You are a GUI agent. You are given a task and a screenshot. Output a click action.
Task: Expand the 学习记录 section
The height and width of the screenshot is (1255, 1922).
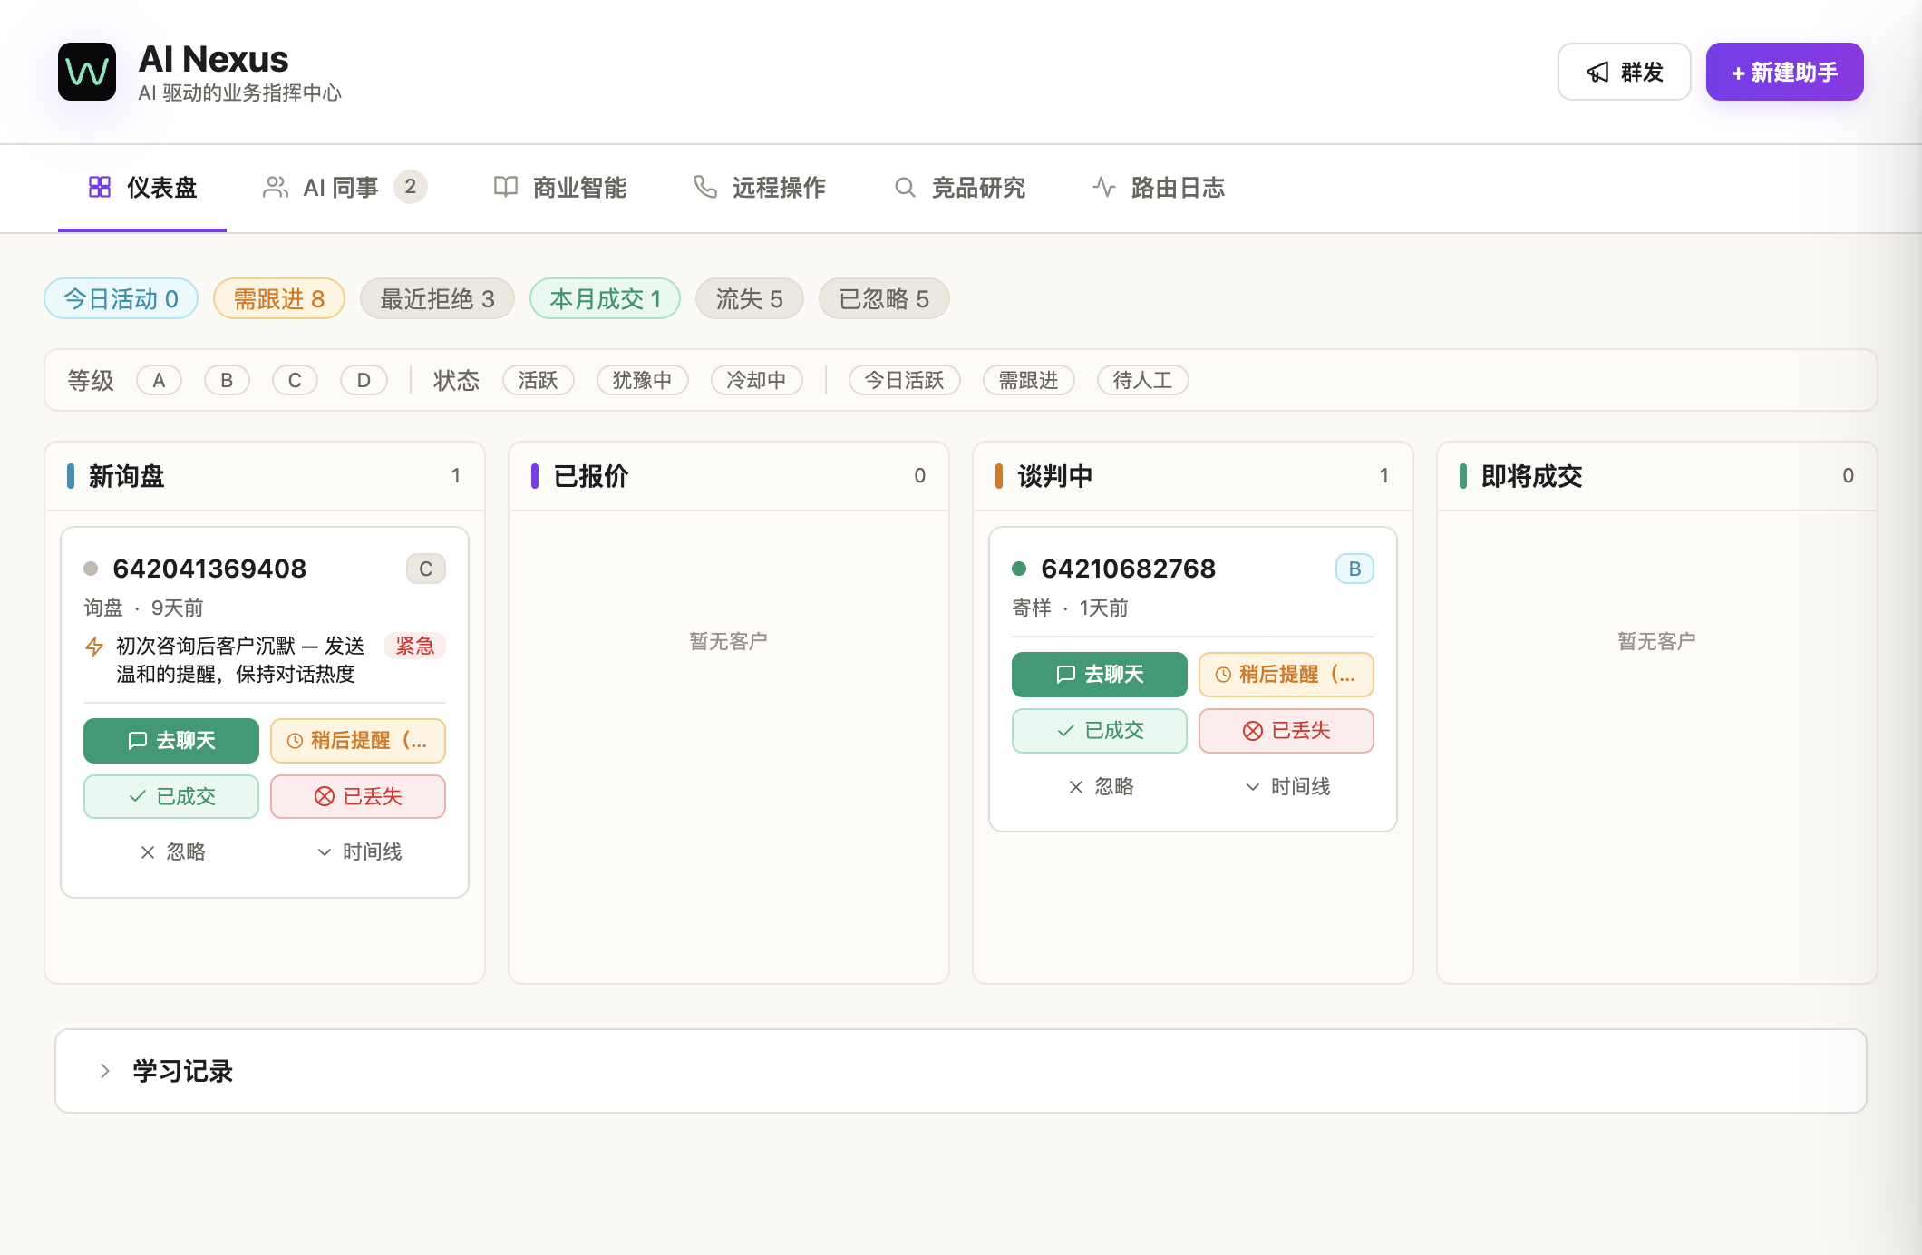tap(961, 1071)
